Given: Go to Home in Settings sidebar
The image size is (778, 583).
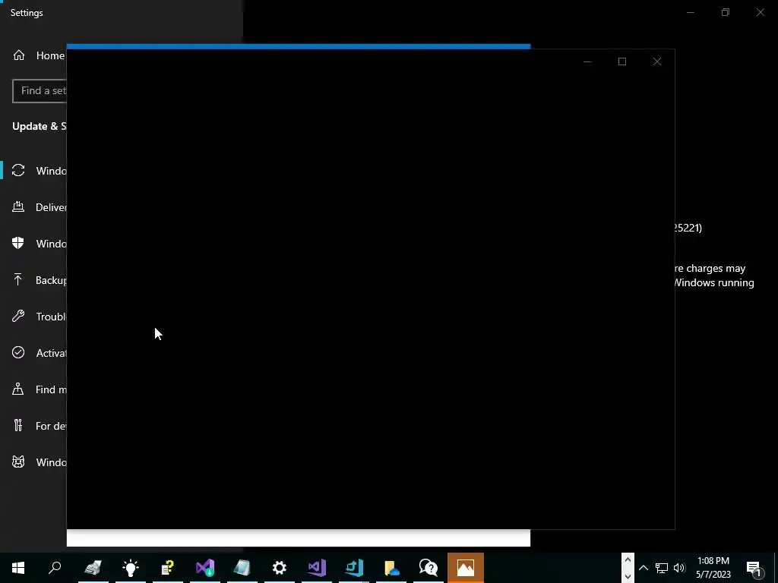Looking at the screenshot, I should pos(39,55).
